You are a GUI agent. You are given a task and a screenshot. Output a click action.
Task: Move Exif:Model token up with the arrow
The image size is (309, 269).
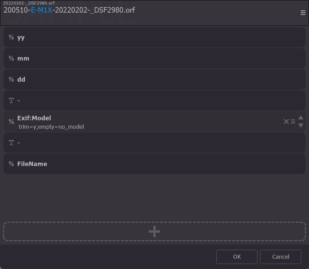(301, 118)
